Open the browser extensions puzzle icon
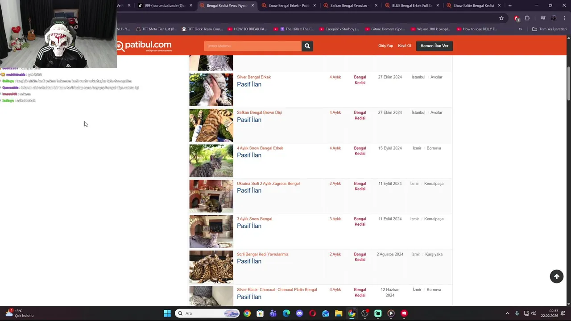This screenshot has height=321, width=571. point(527,18)
